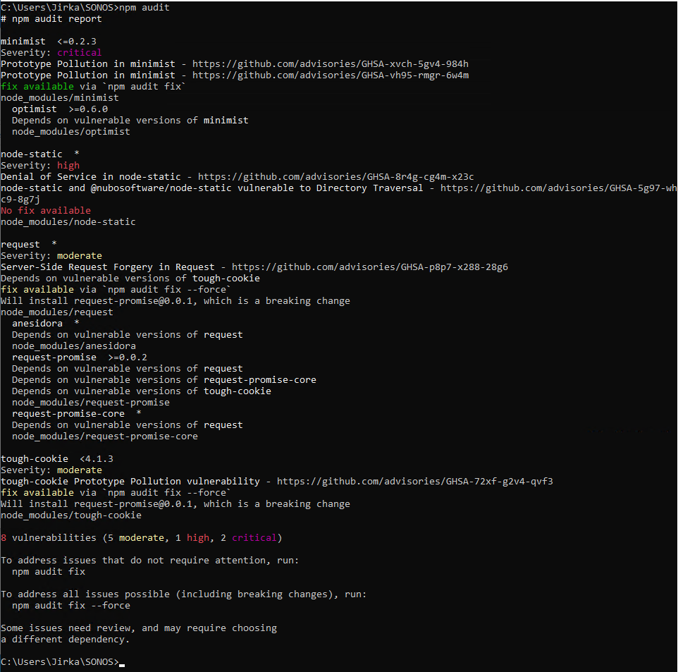Click the node-static high severity label
This screenshot has width=678, height=672.
click(x=68, y=165)
